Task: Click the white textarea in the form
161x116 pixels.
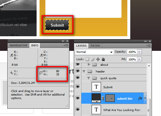Action: tap(83, 9)
